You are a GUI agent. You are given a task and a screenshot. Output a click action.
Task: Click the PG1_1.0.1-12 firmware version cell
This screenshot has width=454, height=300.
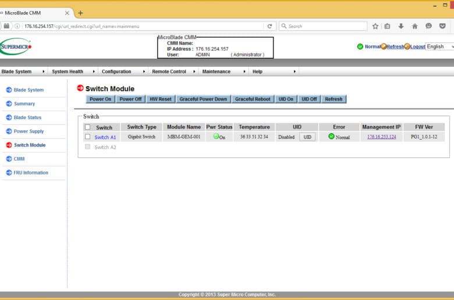click(x=424, y=137)
